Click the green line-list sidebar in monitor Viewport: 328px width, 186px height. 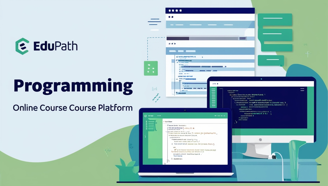click(x=214, y=97)
